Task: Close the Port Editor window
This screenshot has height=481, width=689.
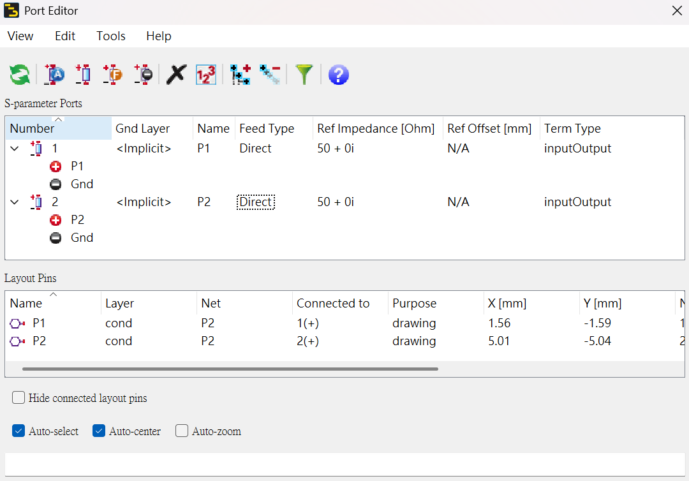Action: [677, 11]
